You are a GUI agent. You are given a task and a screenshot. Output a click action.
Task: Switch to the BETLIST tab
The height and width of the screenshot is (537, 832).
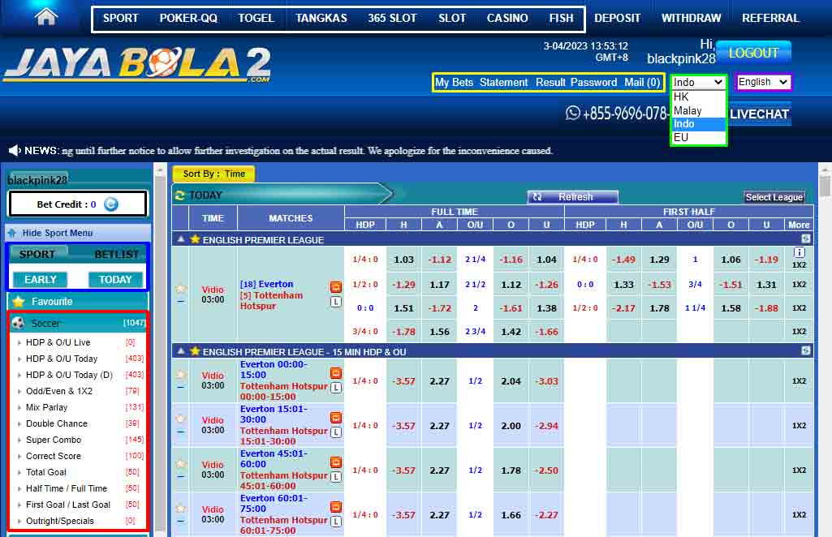116,255
